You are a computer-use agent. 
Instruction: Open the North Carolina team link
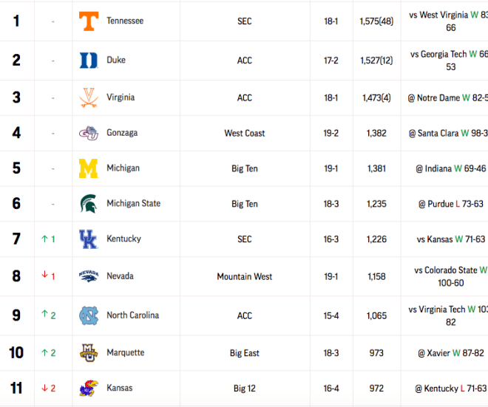tap(133, 315)
